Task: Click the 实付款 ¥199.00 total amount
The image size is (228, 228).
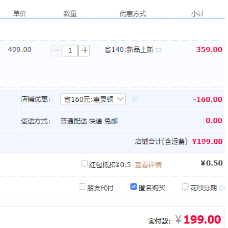Action: point(198,220)
